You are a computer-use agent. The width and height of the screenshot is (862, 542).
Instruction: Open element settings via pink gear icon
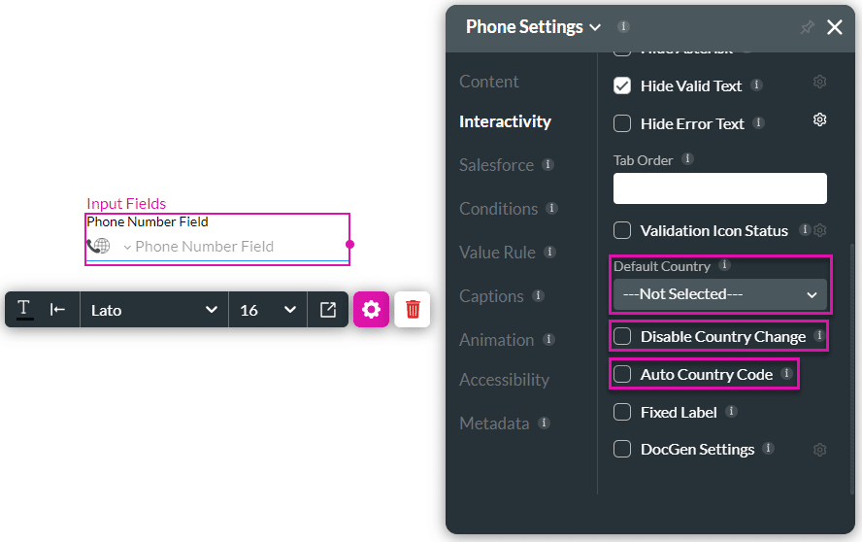(x=371, y=310)
